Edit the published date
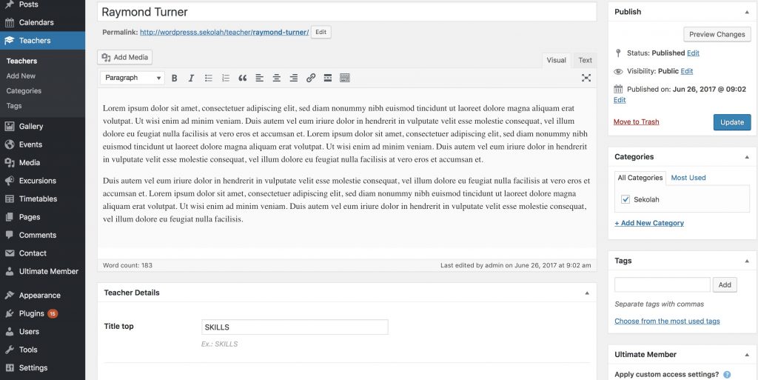 620,100
